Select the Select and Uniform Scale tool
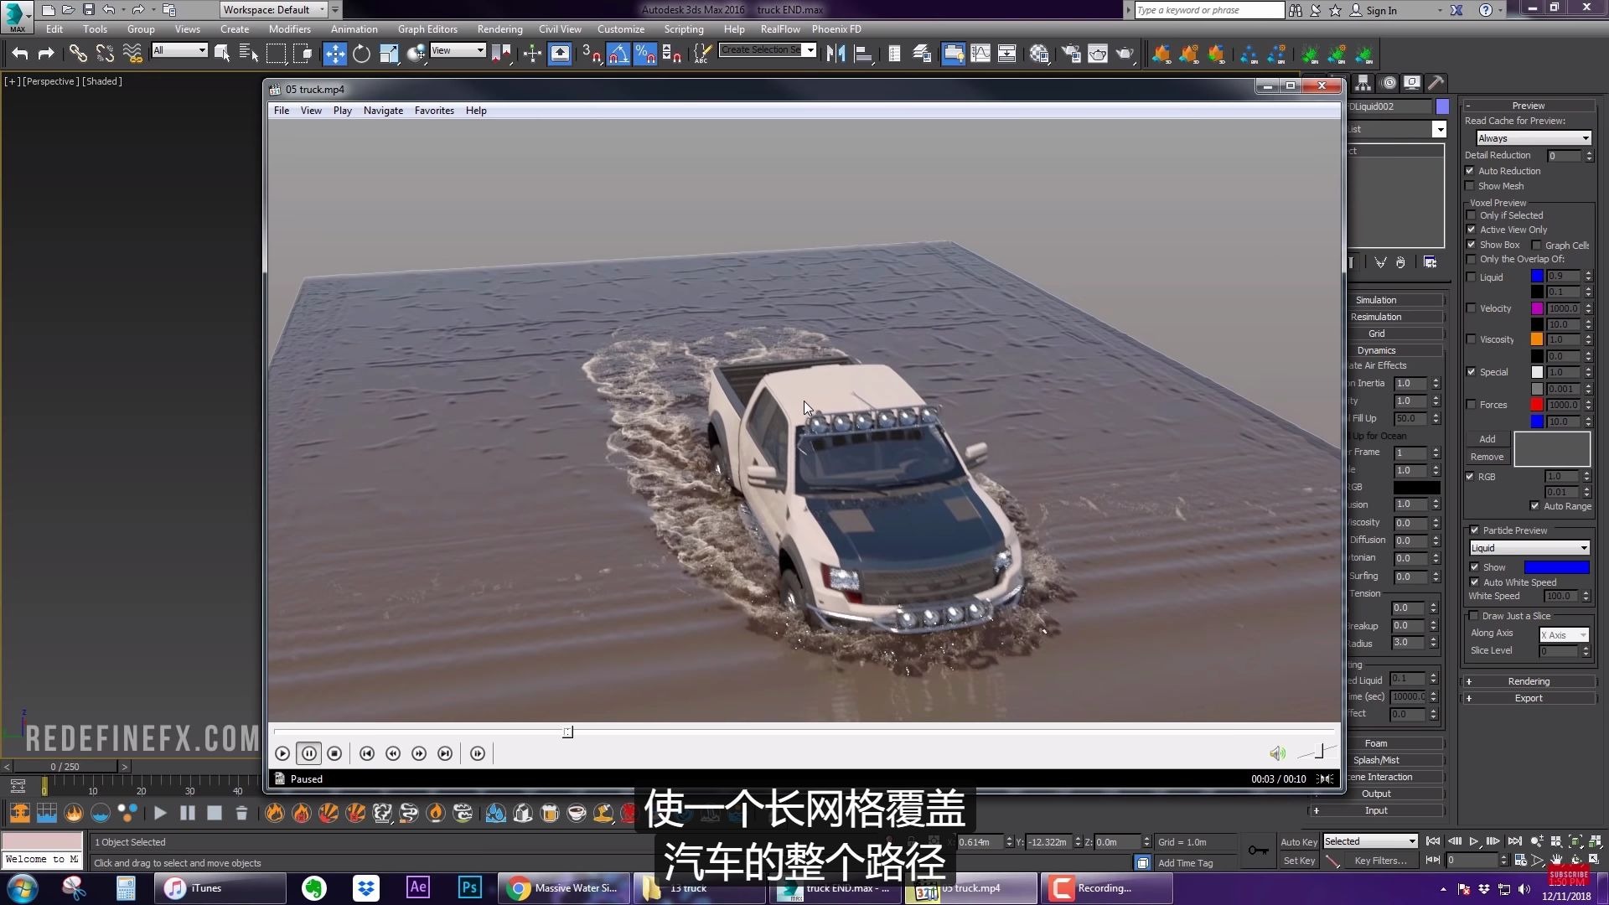The height and width of the screenshot is (905, 1609). [x=389, y=53]
